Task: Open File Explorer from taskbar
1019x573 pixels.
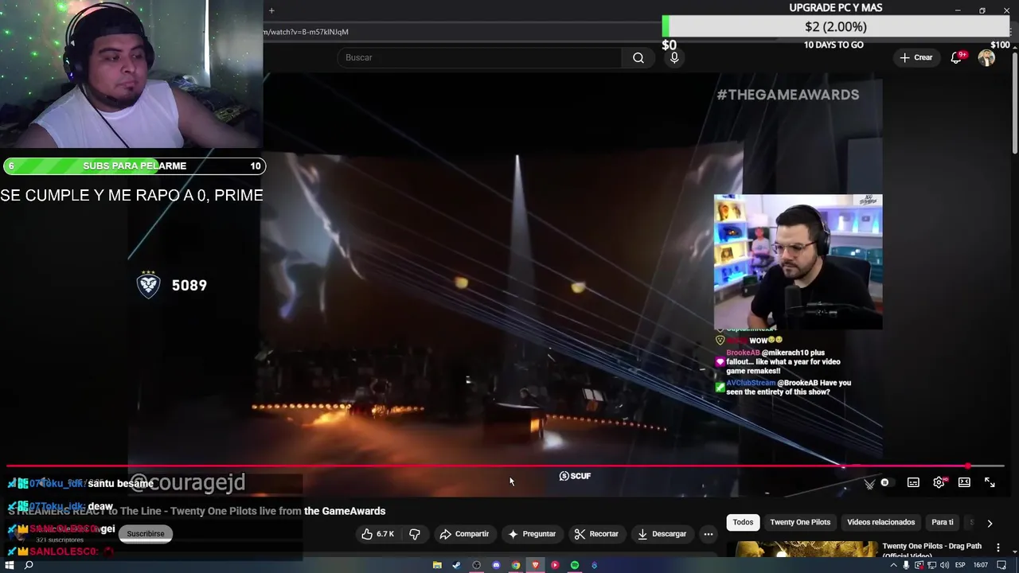Action: point(437,565)
